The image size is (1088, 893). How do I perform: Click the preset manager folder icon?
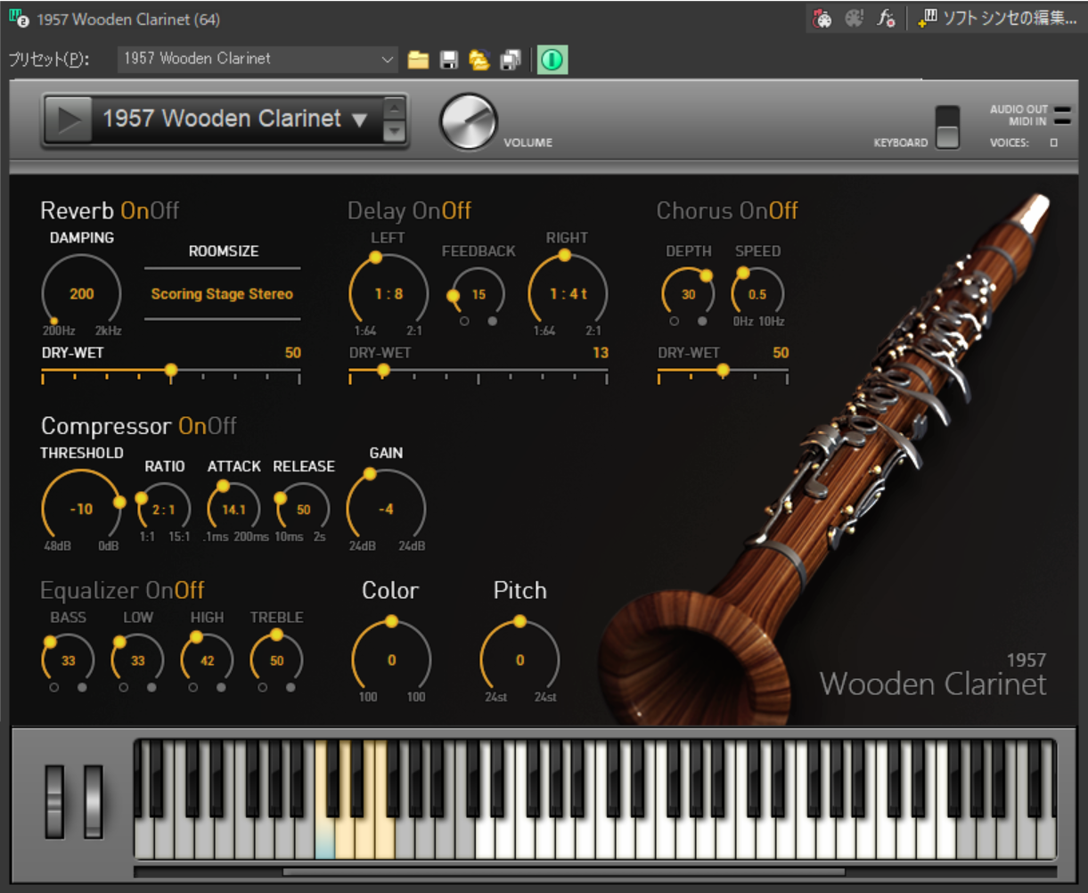(x=479, y=60)
